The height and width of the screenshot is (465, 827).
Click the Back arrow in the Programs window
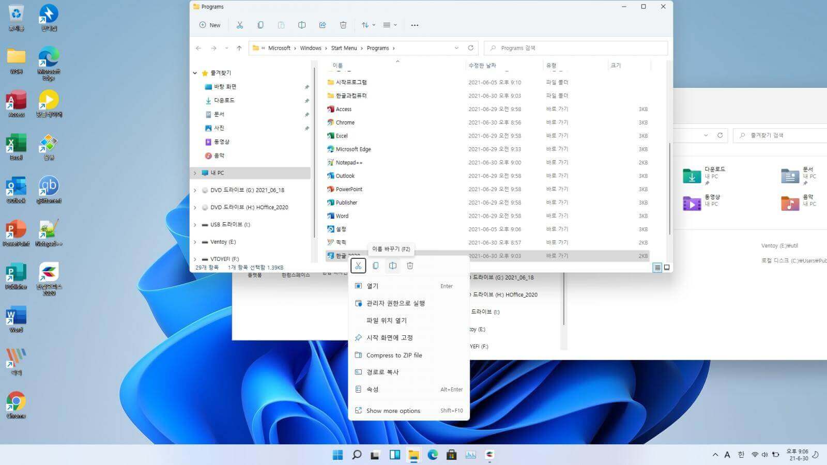(x=198, y=48)
